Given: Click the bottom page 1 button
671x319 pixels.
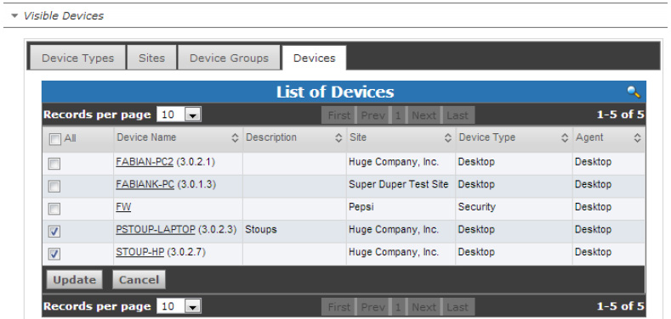Looking at the screenshot, I should [398, 307].
